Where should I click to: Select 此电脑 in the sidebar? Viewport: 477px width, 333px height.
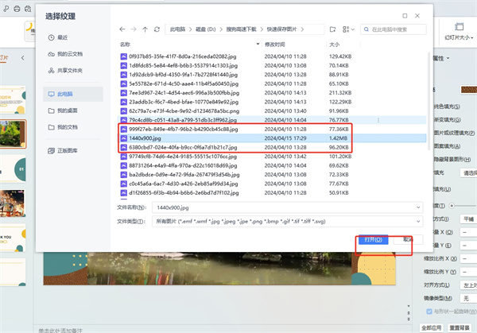[73, 94]
